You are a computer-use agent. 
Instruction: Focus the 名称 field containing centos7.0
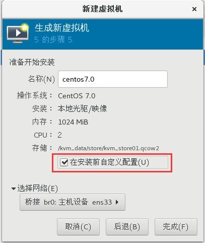113,79
